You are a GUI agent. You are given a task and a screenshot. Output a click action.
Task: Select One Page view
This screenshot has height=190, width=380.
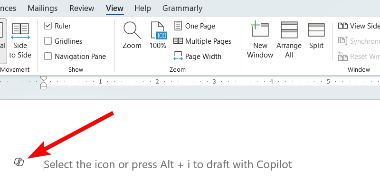194,26
